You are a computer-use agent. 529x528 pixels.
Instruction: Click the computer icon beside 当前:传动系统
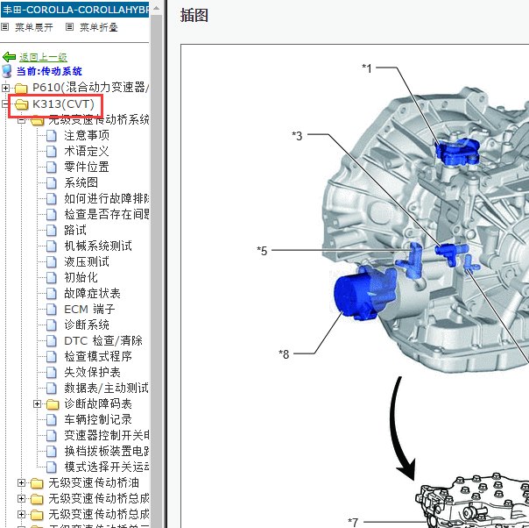[x=7, y=71]
